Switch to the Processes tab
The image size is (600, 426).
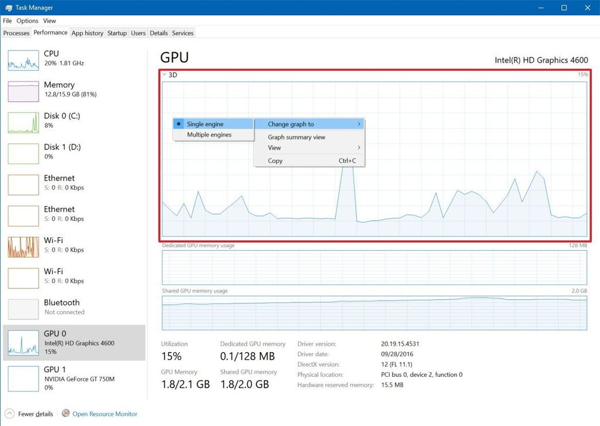[16, 33]
